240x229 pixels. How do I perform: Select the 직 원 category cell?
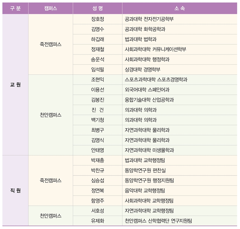pos(15,191)
